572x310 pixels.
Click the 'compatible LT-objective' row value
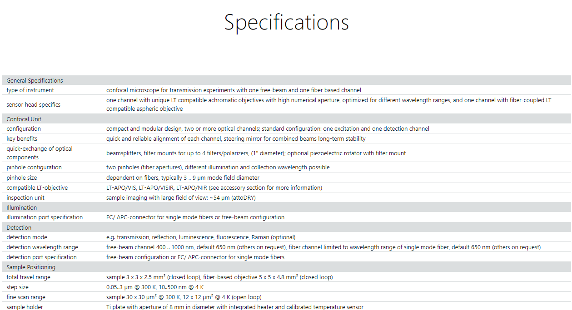[214, 187]
